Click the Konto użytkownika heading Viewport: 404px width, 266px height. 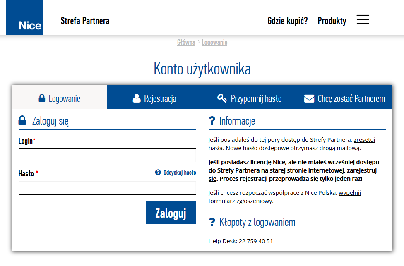coord(202,69)
